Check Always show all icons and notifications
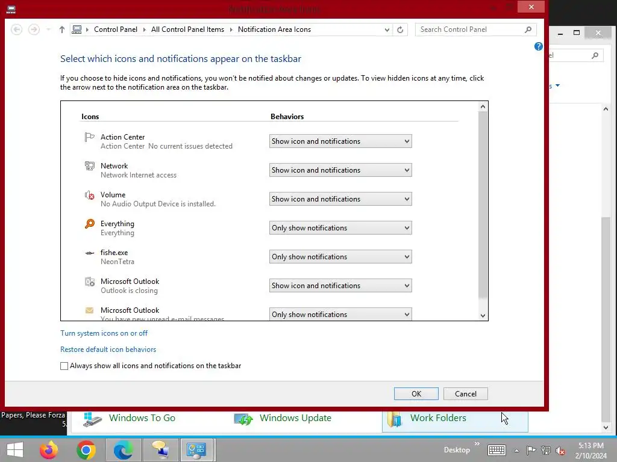Image resolution: width=617 pixels, height=462 pixels. (x=64, y=366)
